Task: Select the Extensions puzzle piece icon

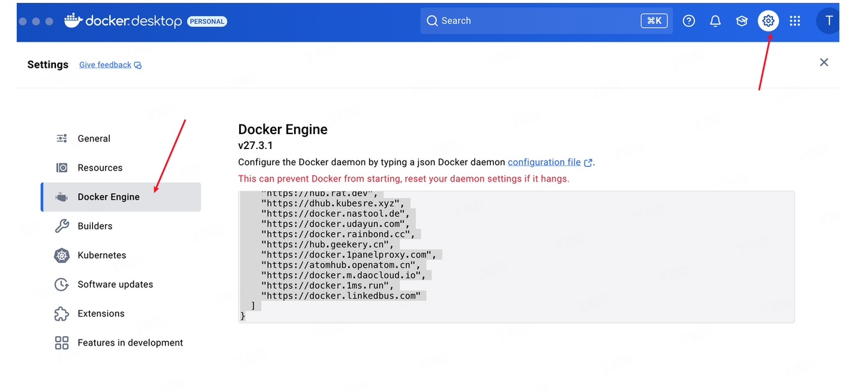Action: [x=61, y=313]
